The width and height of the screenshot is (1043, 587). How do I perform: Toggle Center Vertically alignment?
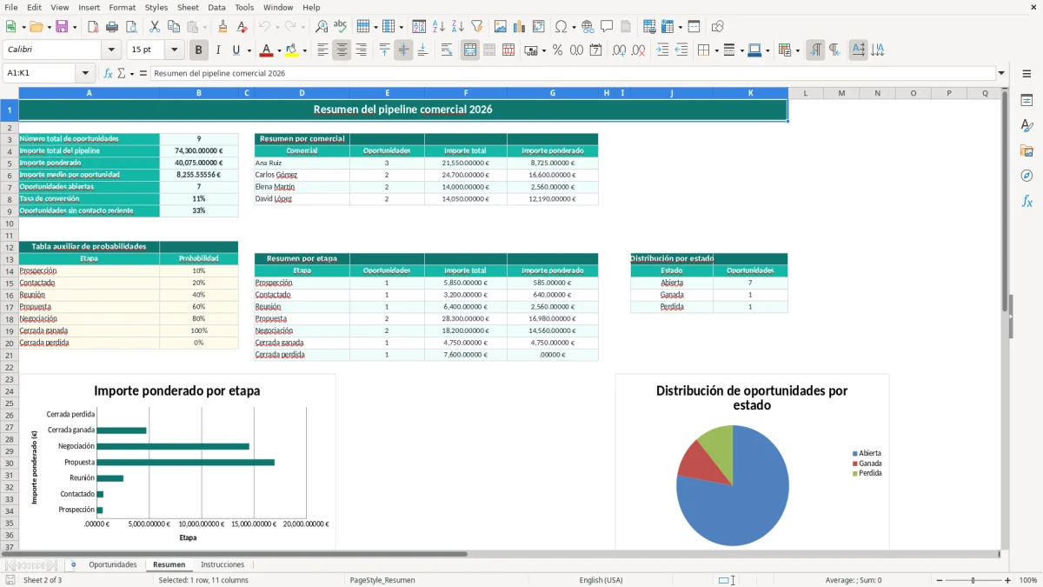point(403,50)
